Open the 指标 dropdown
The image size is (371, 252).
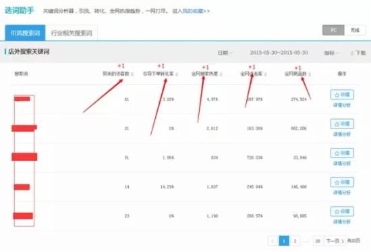point(331,53)
